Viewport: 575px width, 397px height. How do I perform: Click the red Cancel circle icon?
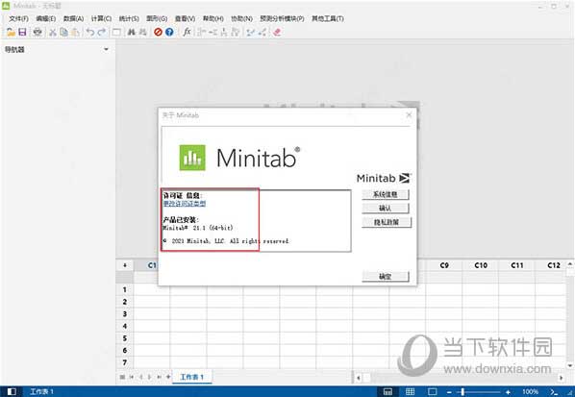coord(158,33)
